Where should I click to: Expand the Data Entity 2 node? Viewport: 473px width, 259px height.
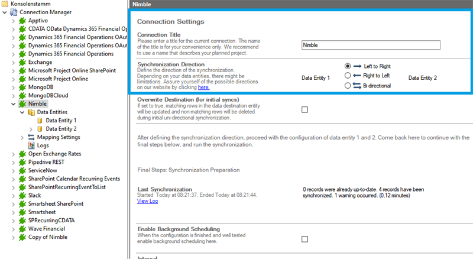[x=31, y=128]
